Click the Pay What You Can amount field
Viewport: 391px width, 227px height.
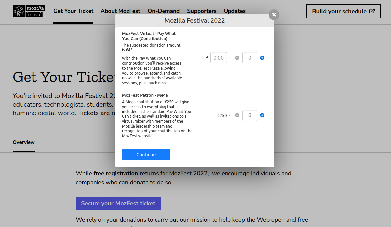219,58
